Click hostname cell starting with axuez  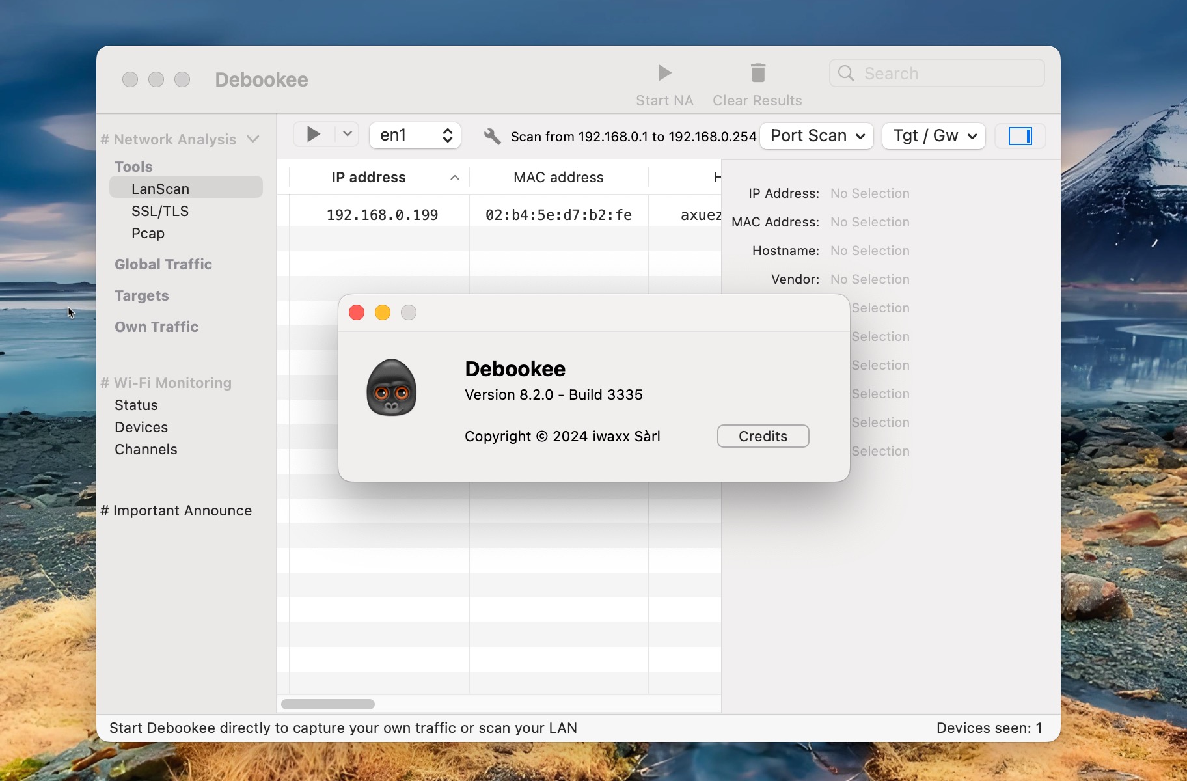point(701,215)
